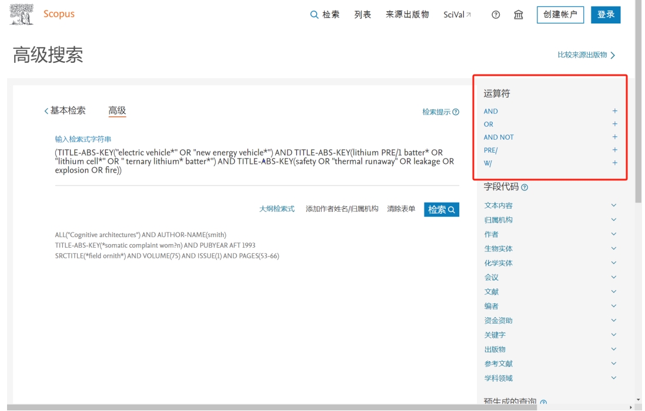645x411 pixels.
Task: Insert PRE/ operator via plus icon
Action: pyautogui.click(x=614, y=150)
